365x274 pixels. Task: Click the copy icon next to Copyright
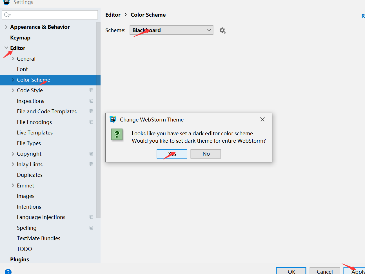point(91,154)
